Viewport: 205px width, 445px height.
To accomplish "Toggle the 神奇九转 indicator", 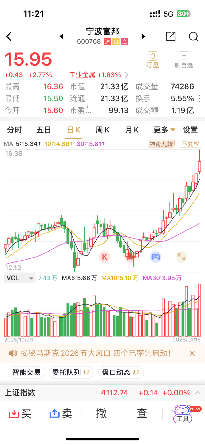I will click(x=161, y=144).
